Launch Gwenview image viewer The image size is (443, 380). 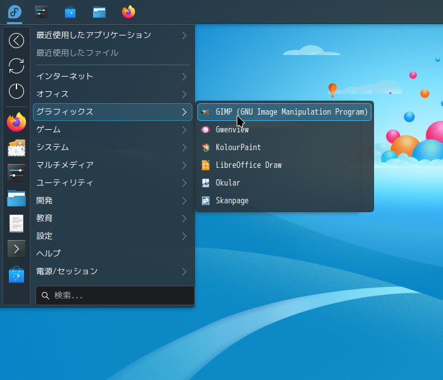[284, 130]
